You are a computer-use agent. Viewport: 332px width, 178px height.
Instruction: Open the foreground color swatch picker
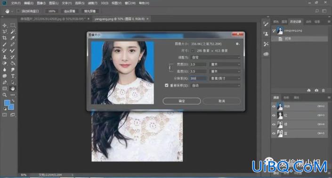tap(7, 103)
